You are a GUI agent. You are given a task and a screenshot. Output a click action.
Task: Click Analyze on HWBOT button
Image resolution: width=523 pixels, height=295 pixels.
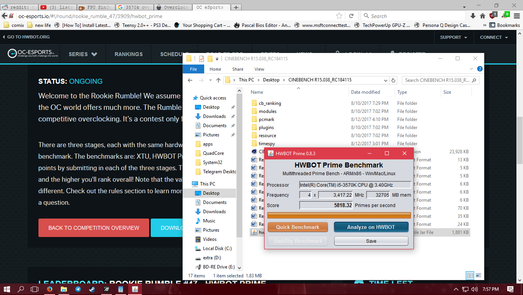(x=371, y=227)
